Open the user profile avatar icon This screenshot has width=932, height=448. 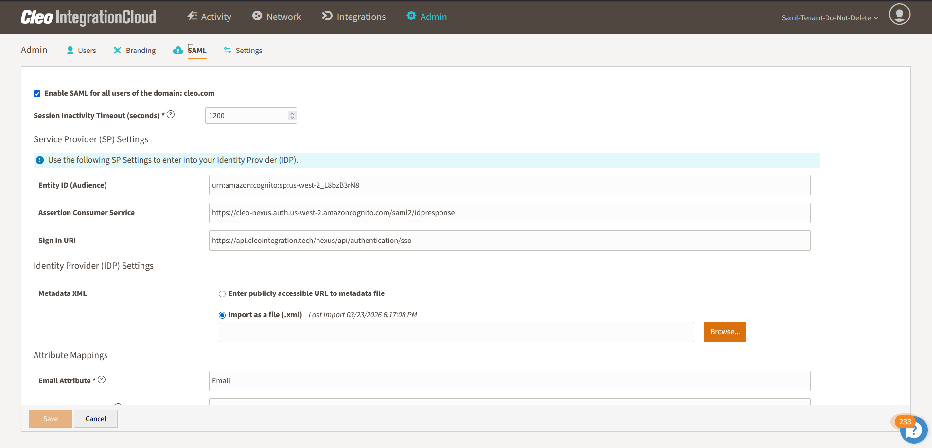899,14
